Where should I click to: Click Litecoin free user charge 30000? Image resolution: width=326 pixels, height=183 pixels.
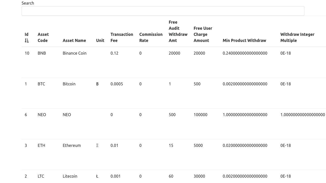click(x=199, y=176)
